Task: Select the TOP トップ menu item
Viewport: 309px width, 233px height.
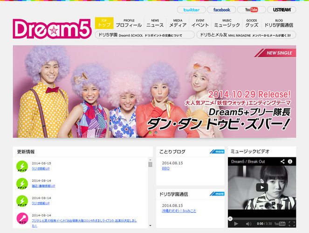Action: pyautogui.click(x=104, y=23)
